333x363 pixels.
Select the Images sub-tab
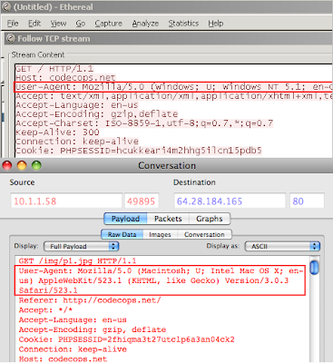click(160, 234)
